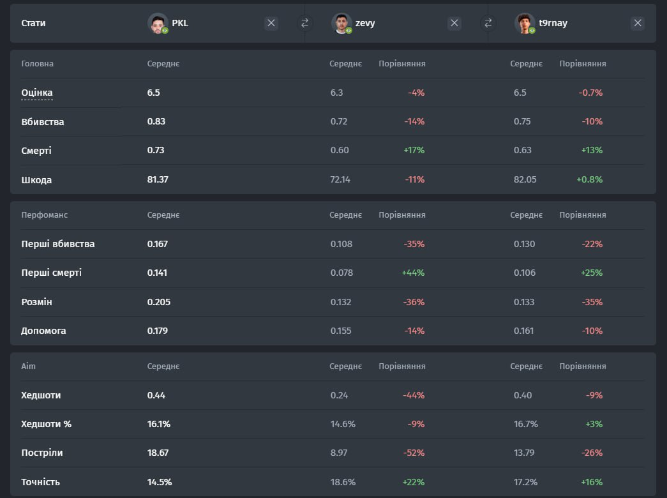The image size is (667, 498).
Task: Swap PKL and zevy positions
Action: [x=304, y=23]
